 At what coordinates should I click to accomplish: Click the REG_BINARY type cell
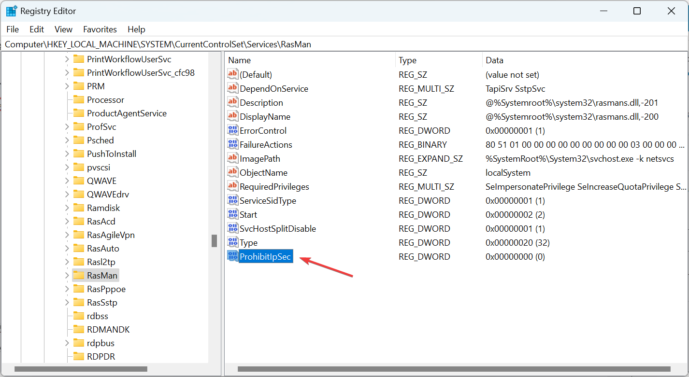click(423, 144)
